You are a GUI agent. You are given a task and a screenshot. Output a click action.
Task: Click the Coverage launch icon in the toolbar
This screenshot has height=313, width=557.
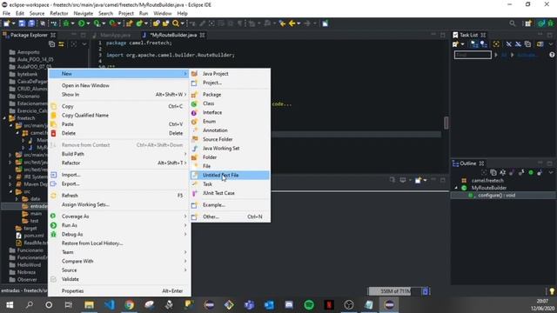[97, 23]
